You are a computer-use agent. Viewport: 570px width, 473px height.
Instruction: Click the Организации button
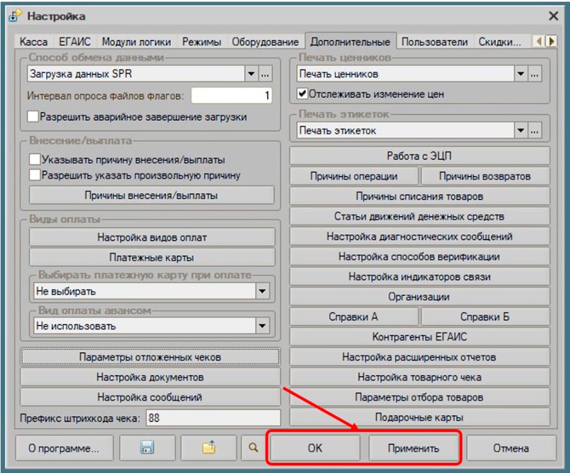[x=419, y=297]
